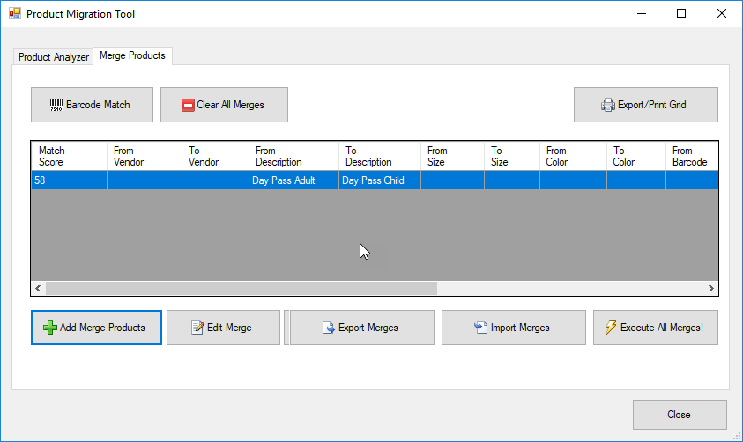The width and height of the screenshot is (743, 442).
Task: Click the From Description column header
Action: [293, 156]
